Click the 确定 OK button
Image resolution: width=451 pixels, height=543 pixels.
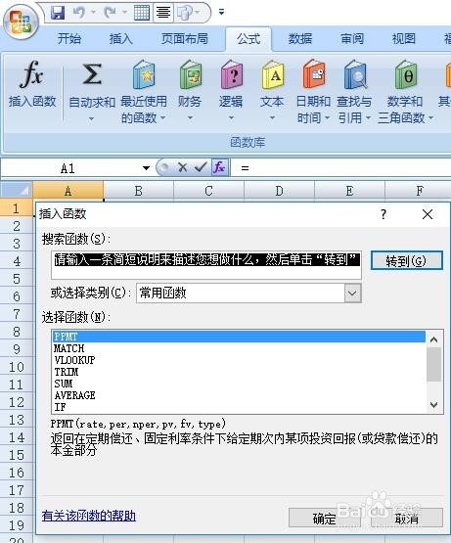point(325,519)
